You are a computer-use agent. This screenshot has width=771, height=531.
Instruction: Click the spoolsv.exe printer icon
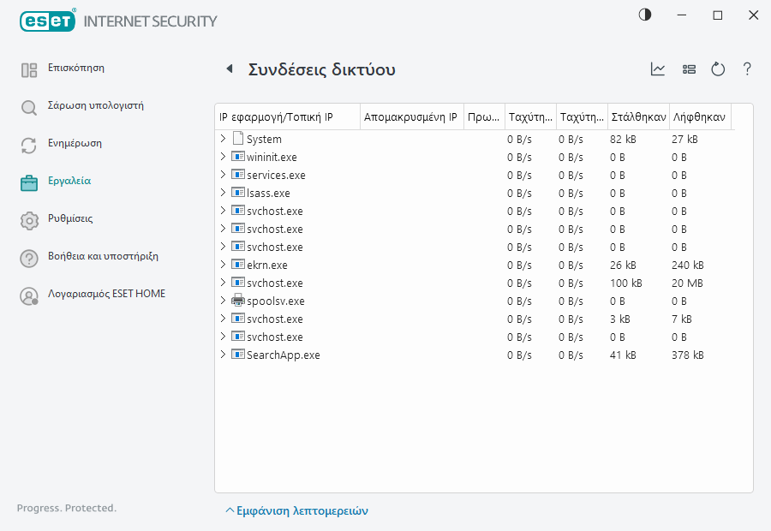(x=238, y=301)
